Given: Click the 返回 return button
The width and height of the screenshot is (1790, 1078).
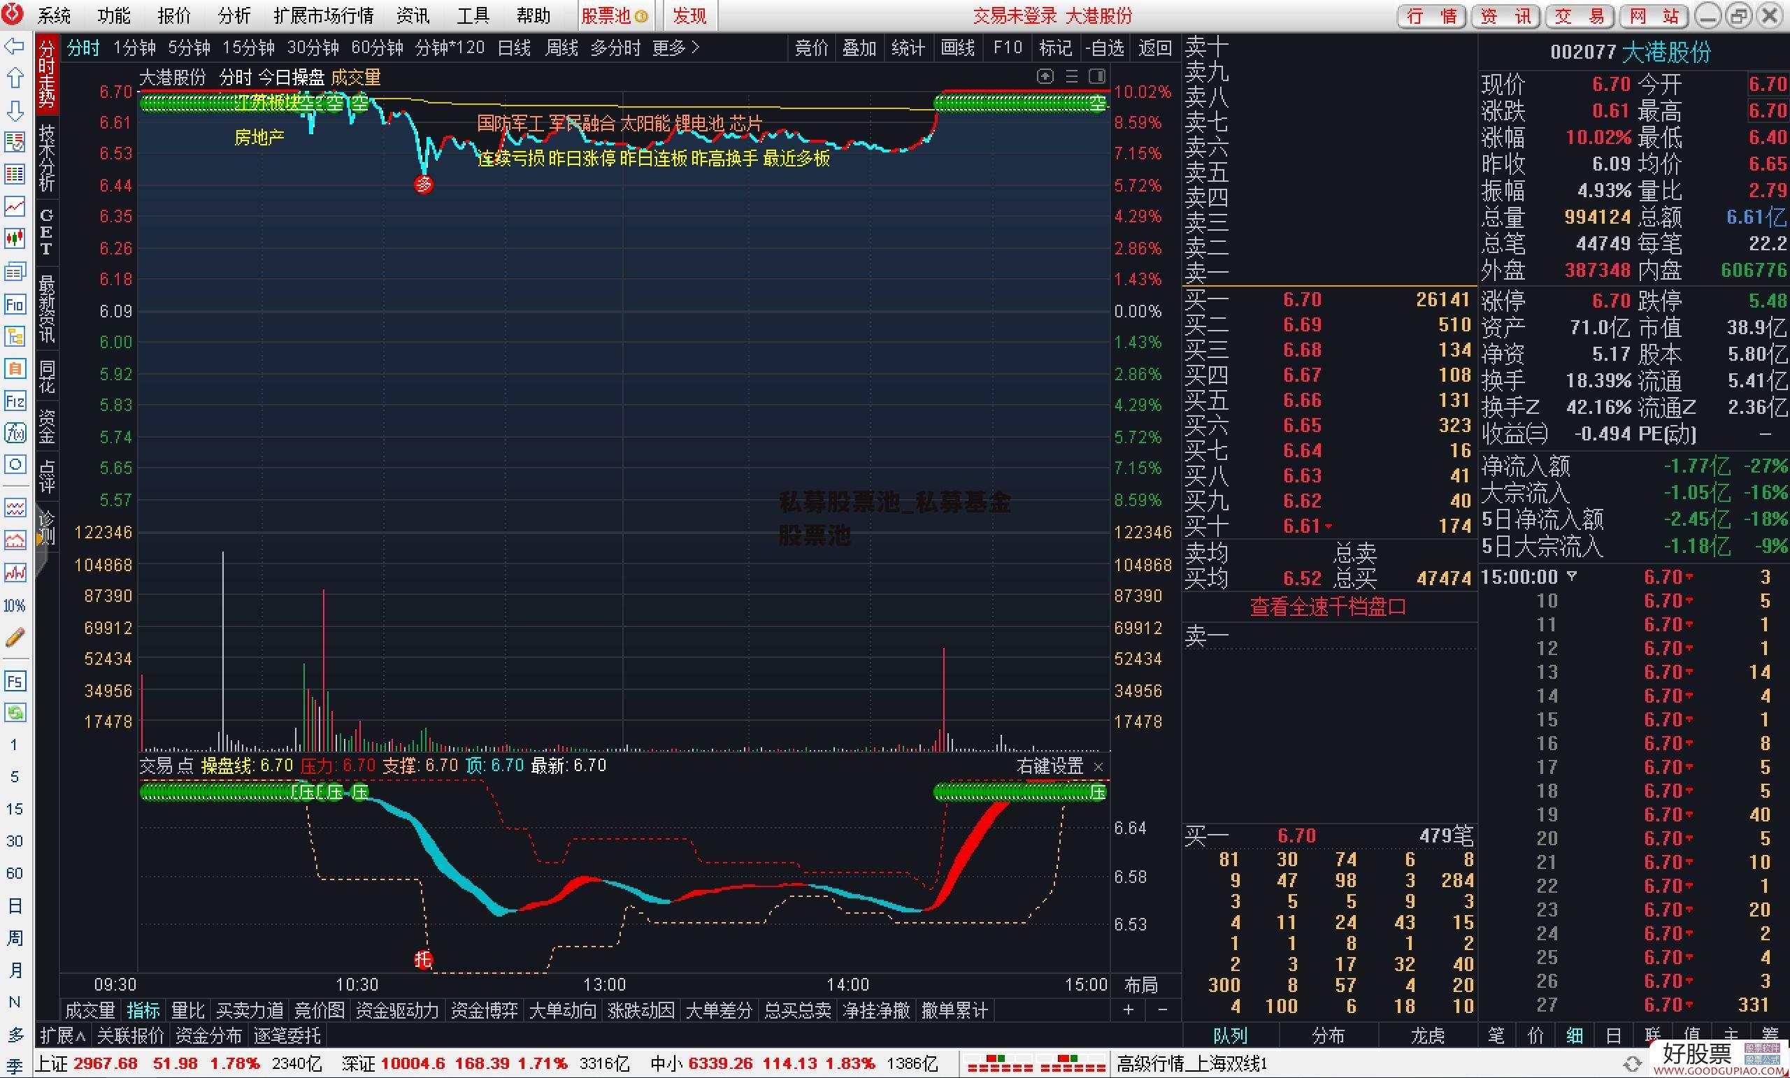Looking at the screenshot, I should [1155, 48].
